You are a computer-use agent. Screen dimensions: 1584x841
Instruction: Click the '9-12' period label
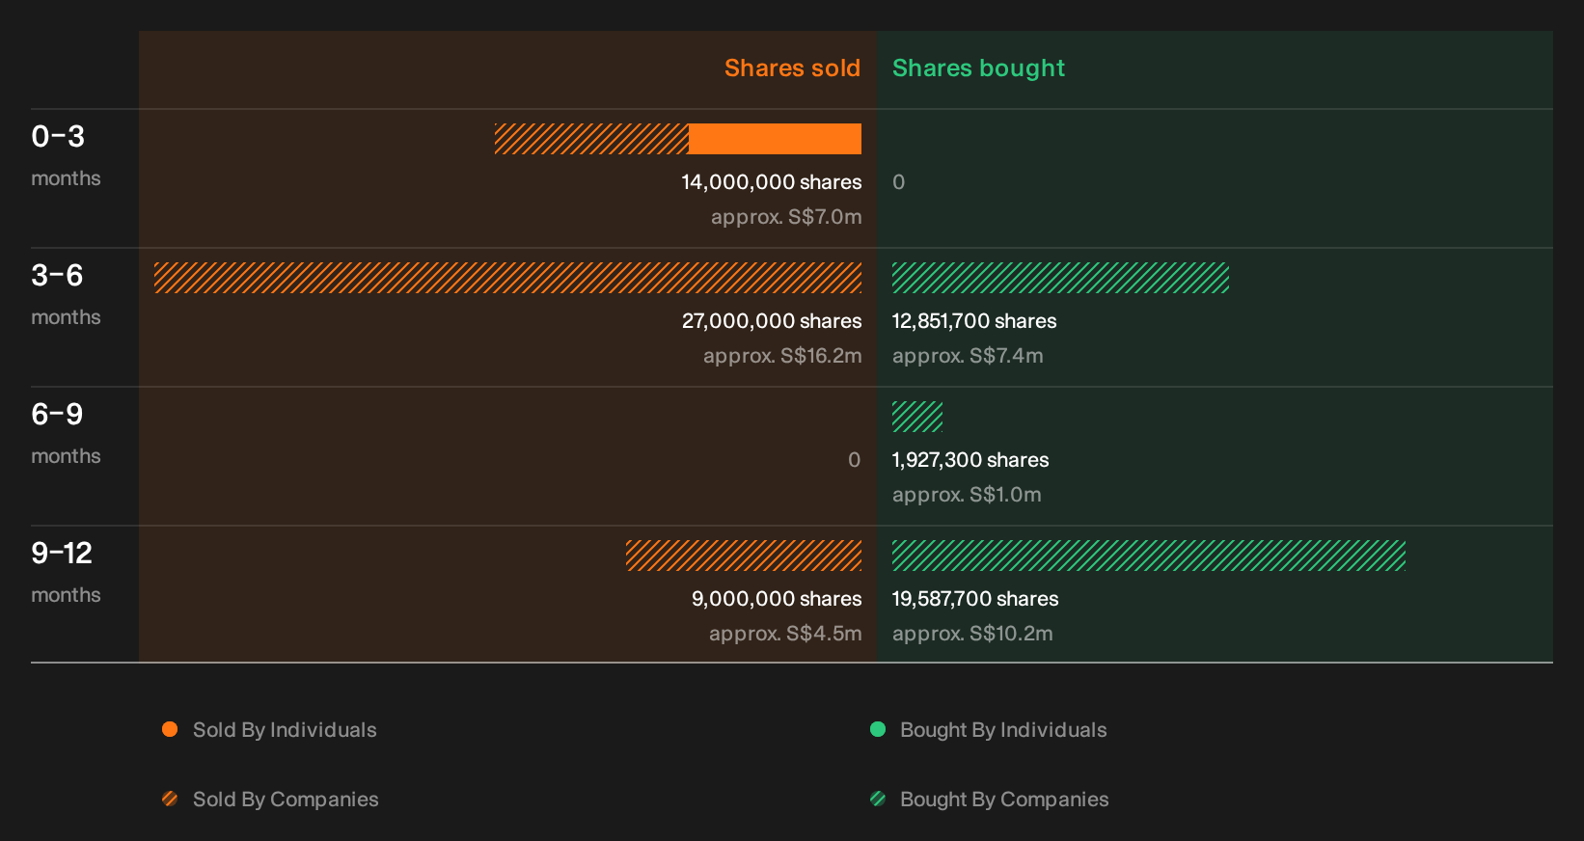(62, 554)
